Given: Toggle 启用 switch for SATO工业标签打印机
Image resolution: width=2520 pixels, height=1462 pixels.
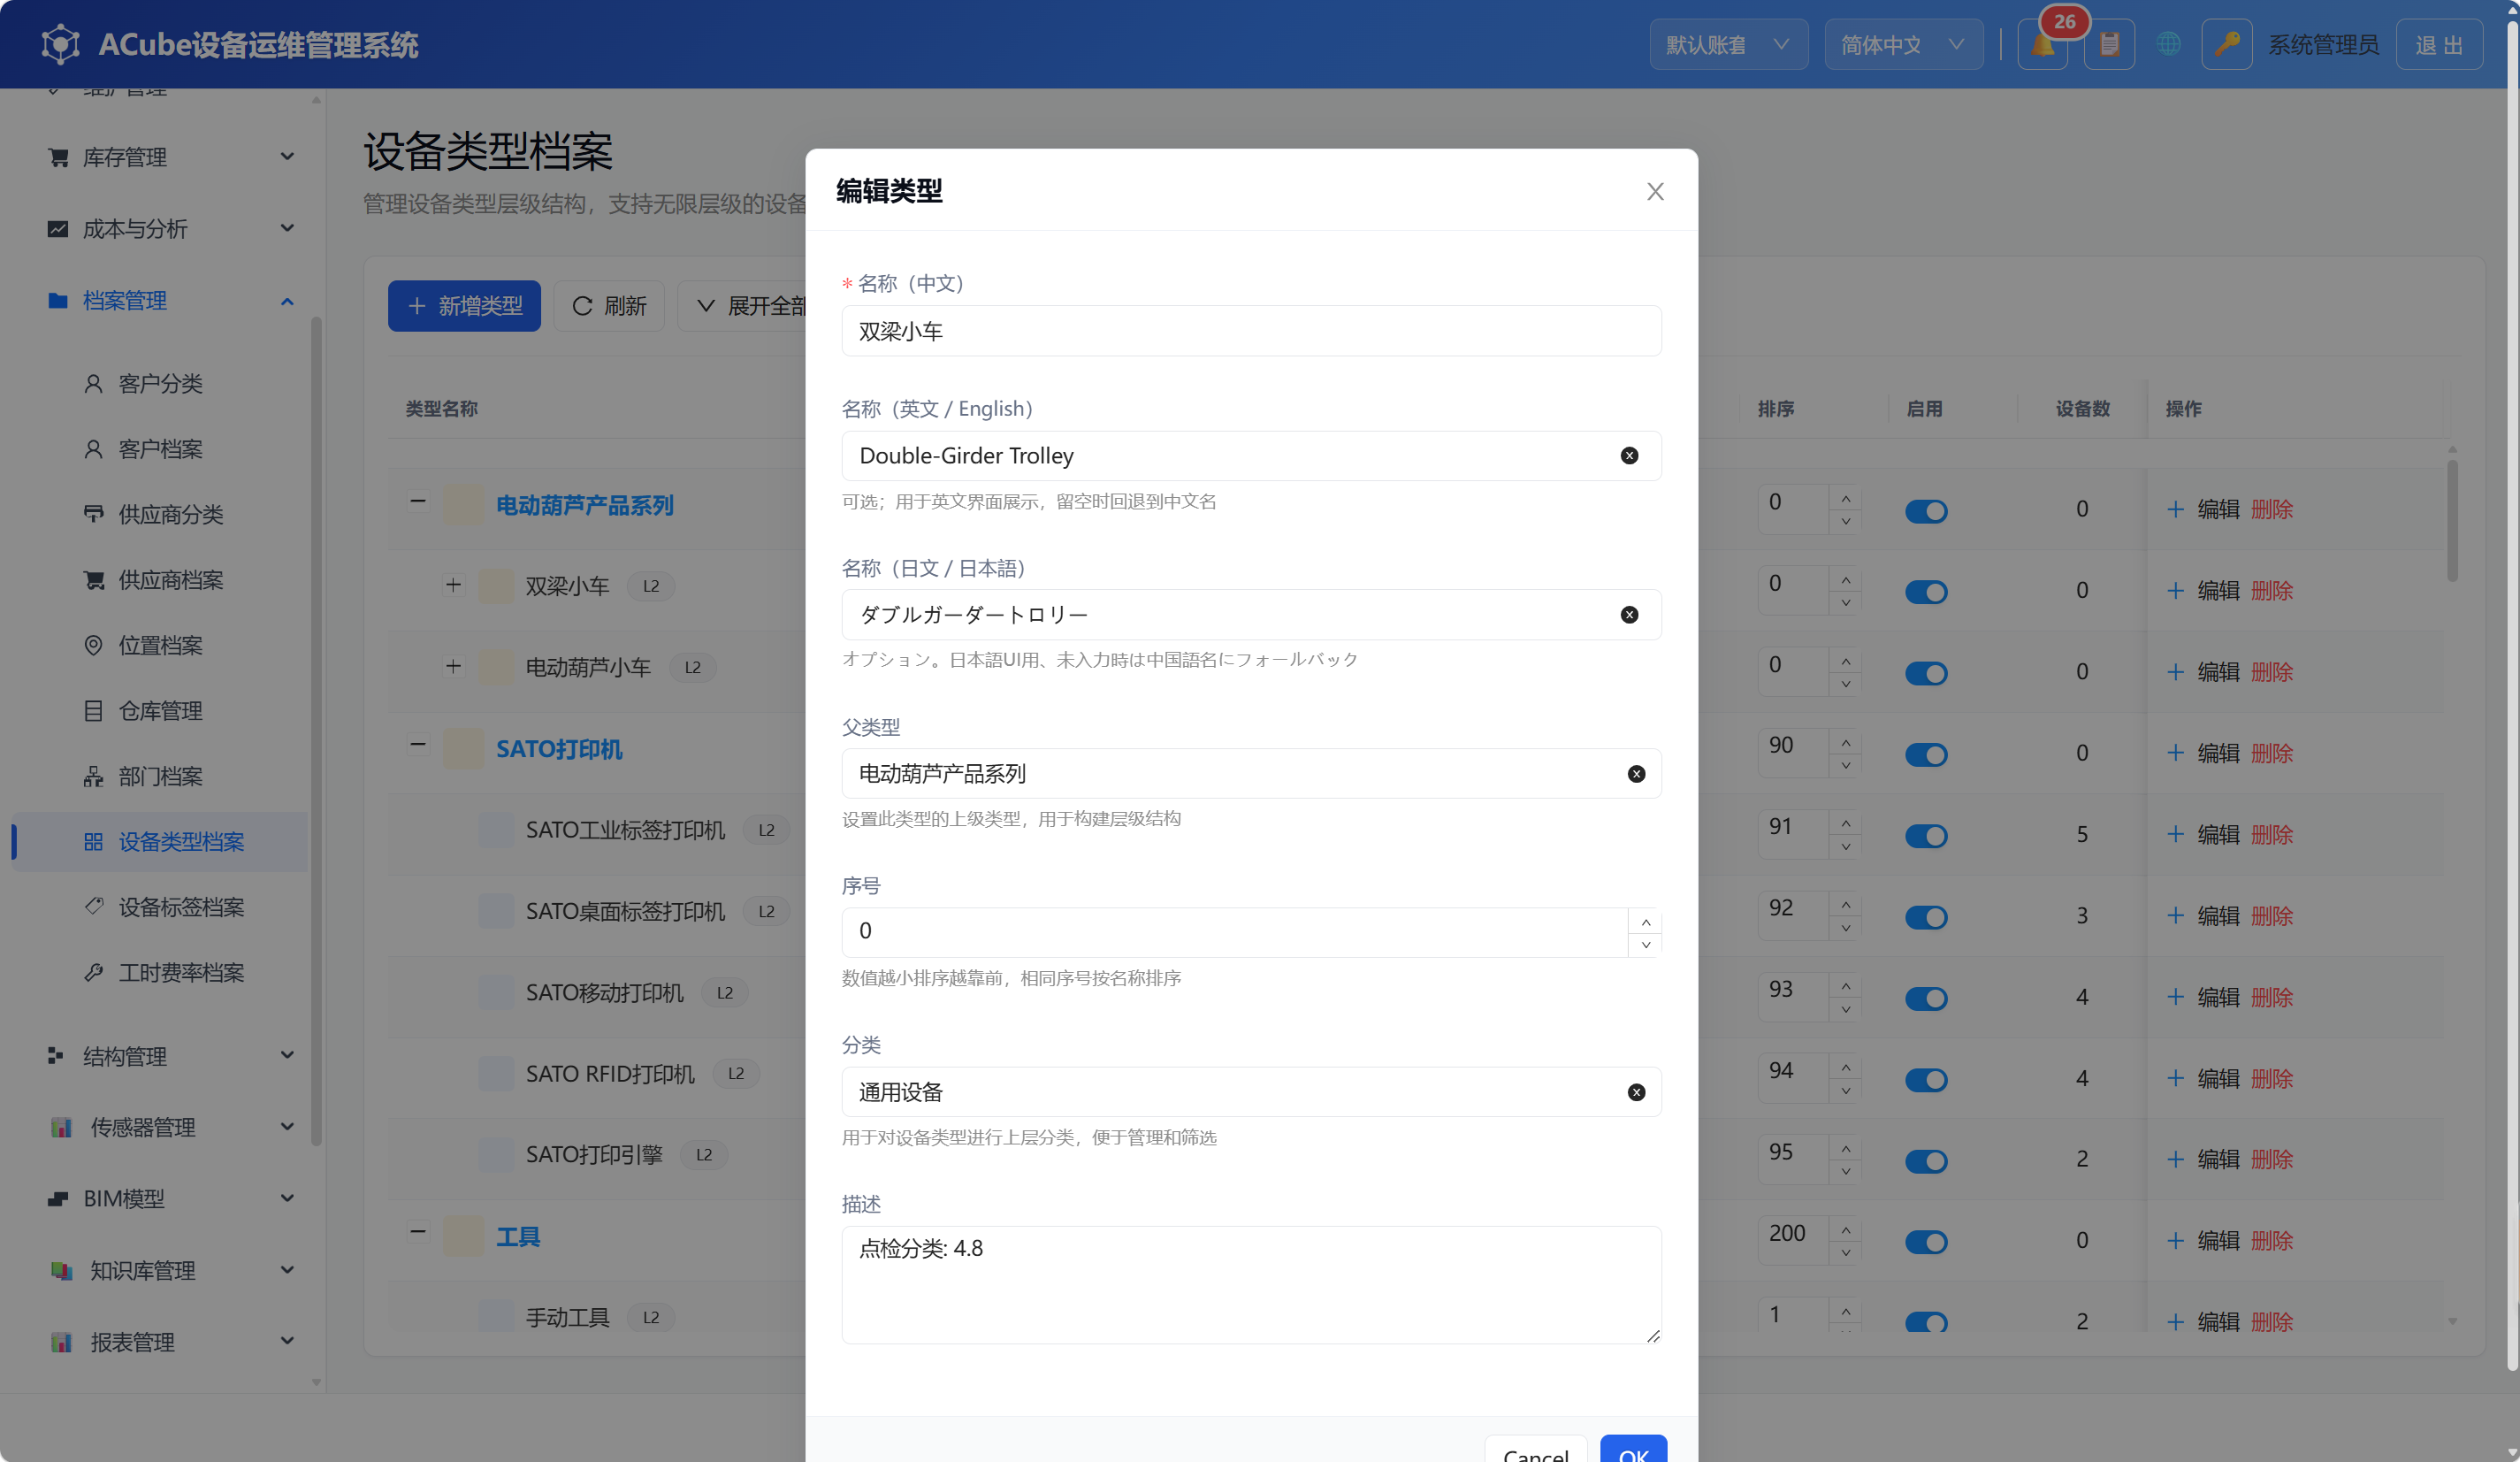Looking at the screenshot, I should click(x=1926, y=836).
